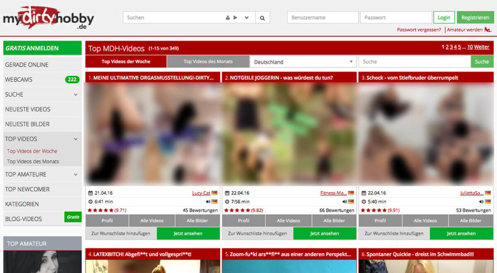497x273 pixels.
Task: Click the Registrieren button
Action: (x=475, y=17)
